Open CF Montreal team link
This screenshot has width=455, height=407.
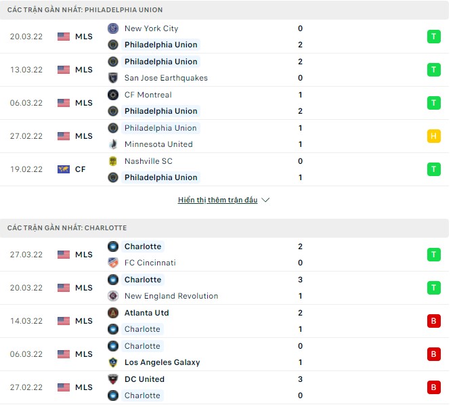[x=148, y=95]
